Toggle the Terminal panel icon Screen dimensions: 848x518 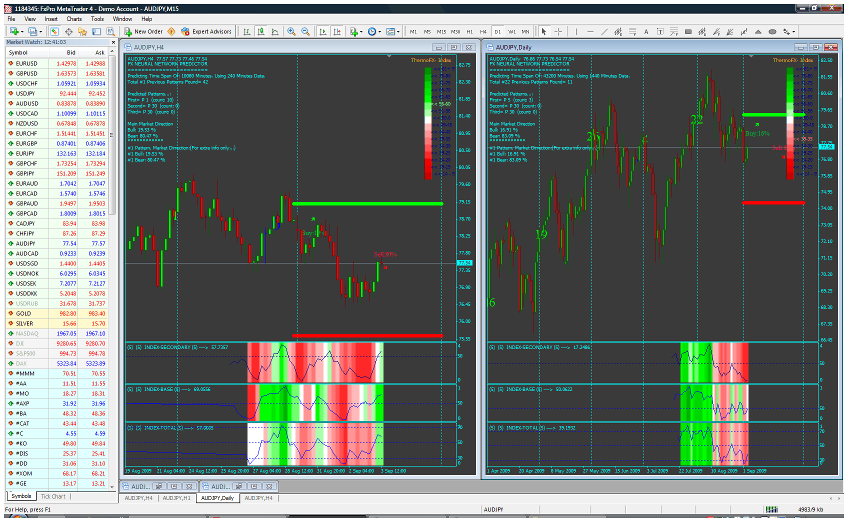pyautogui.click(x=96, y=31)
